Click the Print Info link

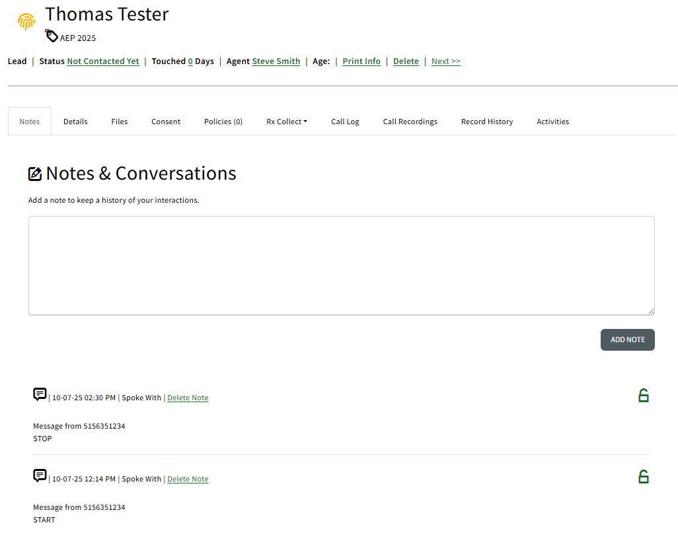click(x=361, y=61)
